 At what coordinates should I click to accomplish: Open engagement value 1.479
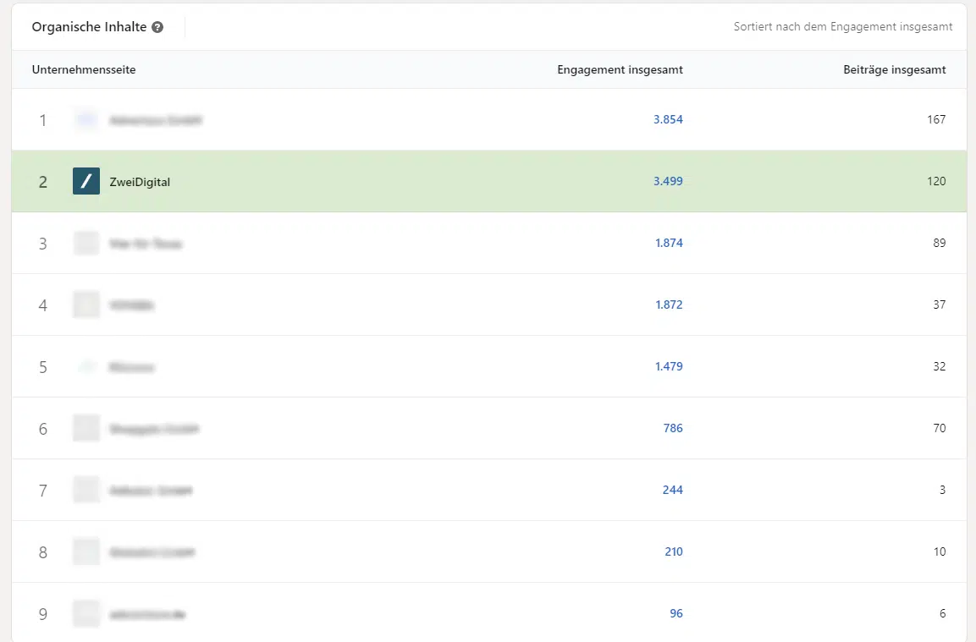pyautogui.click(x=667, y=366)
